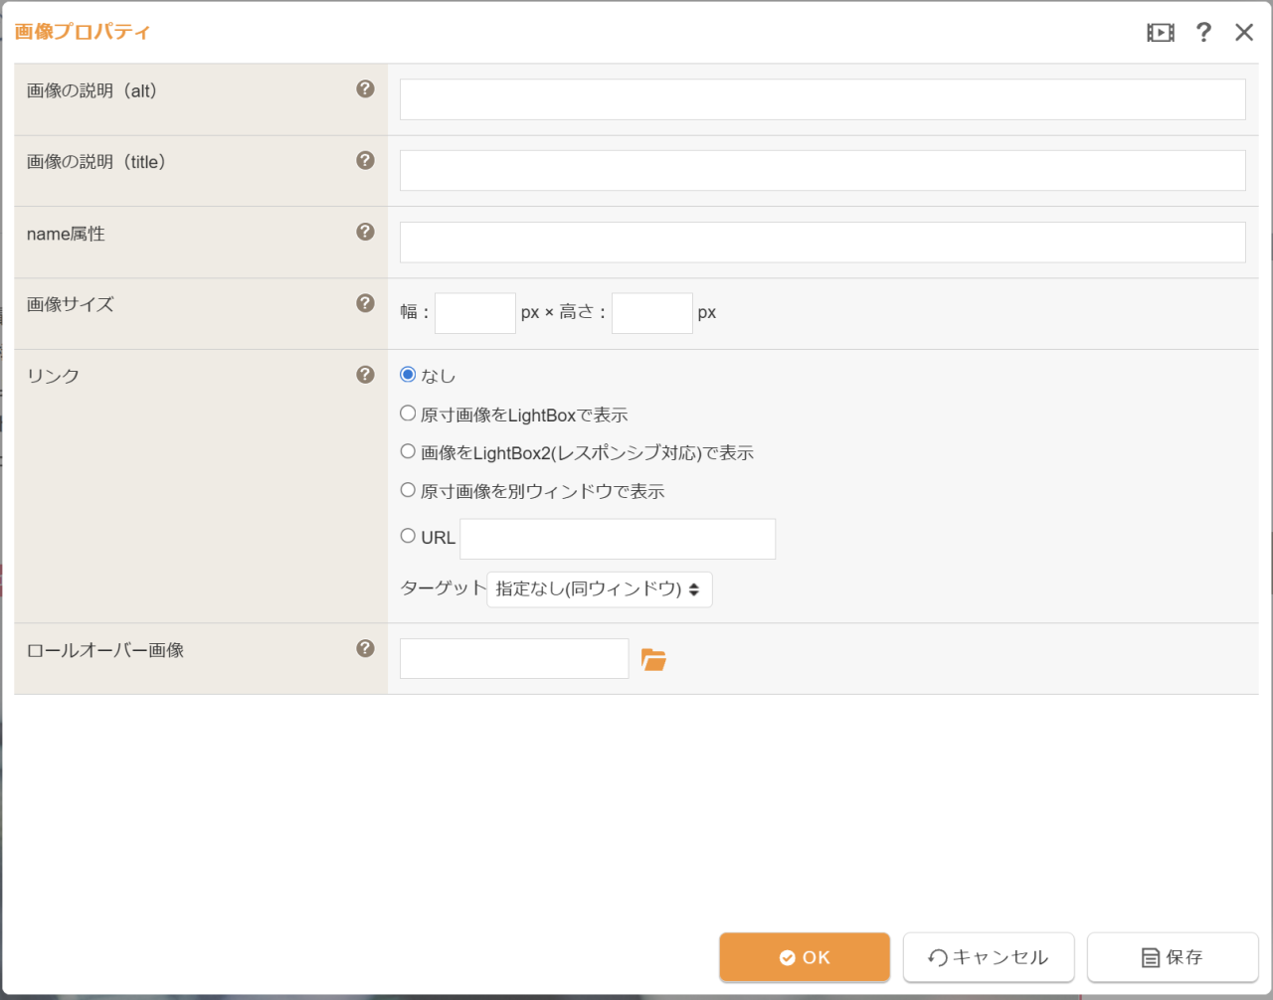Click the 保存 button
1273x1000 pixels.
point(1172,957)
